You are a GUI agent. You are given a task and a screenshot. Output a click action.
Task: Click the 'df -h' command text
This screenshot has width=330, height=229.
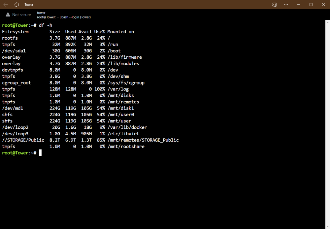click(46, 25)
